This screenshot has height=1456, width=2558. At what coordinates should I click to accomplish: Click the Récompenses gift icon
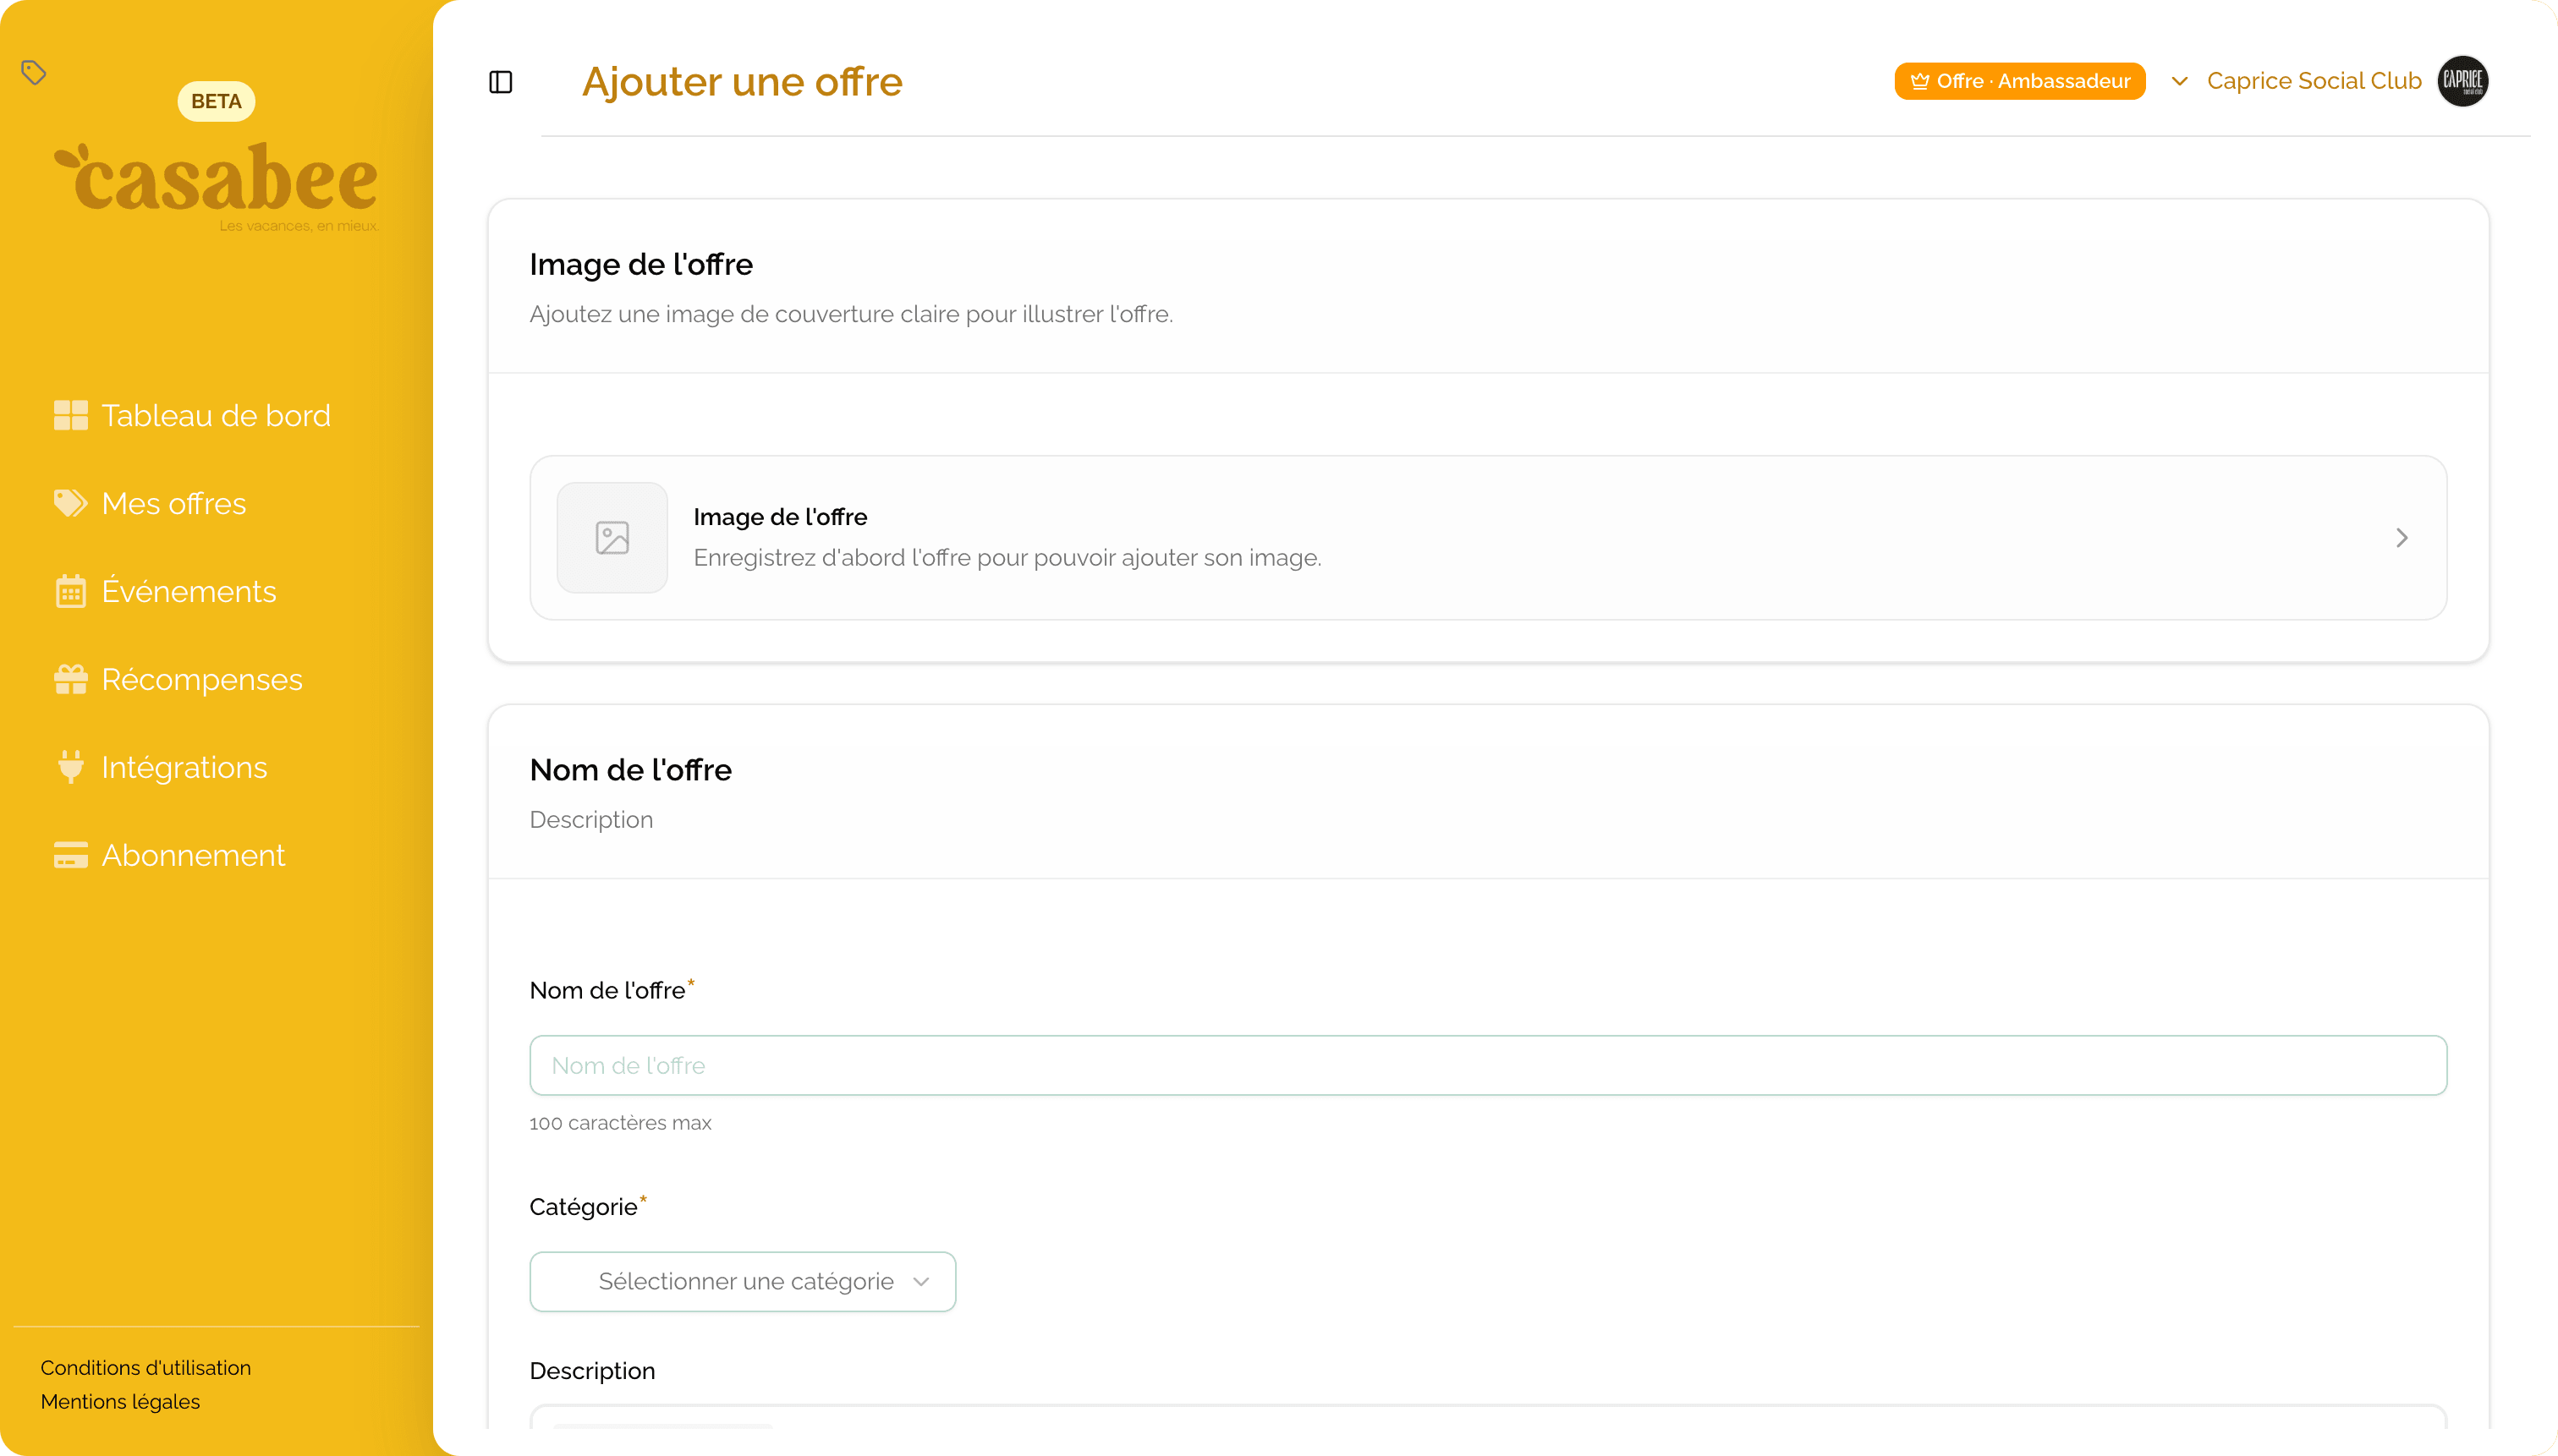70,679
